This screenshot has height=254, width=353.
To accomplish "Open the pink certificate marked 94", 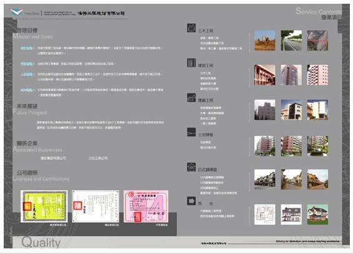I will point(146,207).
